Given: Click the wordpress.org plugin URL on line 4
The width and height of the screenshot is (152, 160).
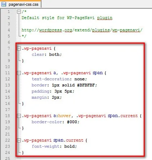Looking at the screenshot, I should (82, 30).
